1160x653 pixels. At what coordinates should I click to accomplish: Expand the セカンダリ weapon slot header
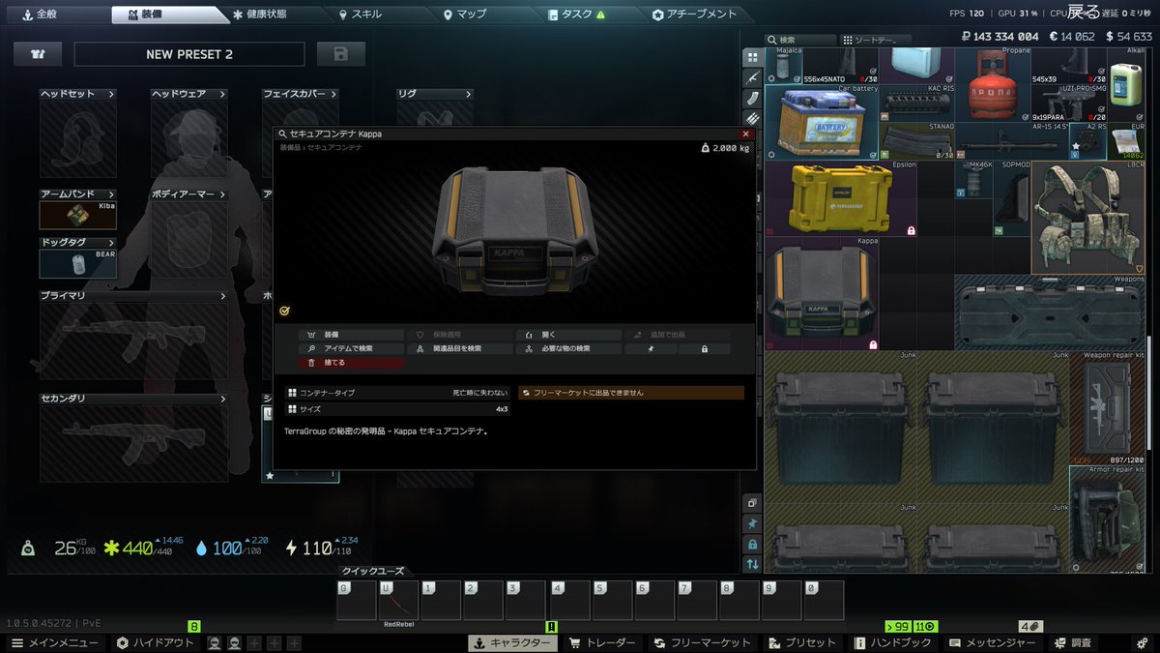(x=134, y=399)
